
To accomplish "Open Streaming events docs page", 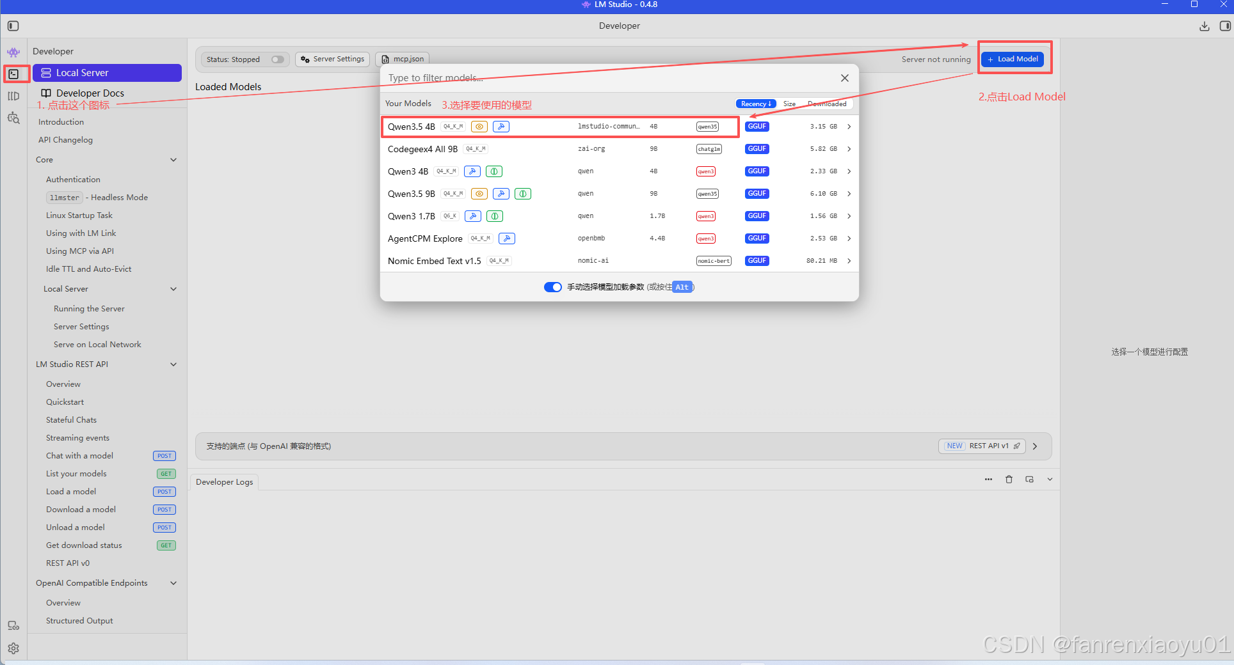I will click(x=77, y=438).
